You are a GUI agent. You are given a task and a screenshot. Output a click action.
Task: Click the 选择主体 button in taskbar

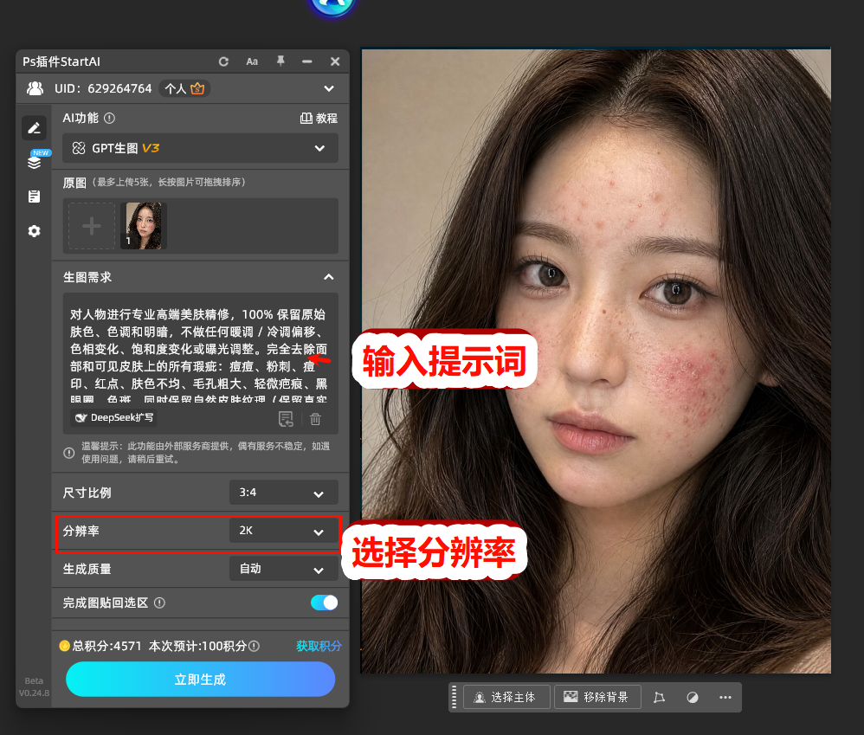tap(506, 698)
